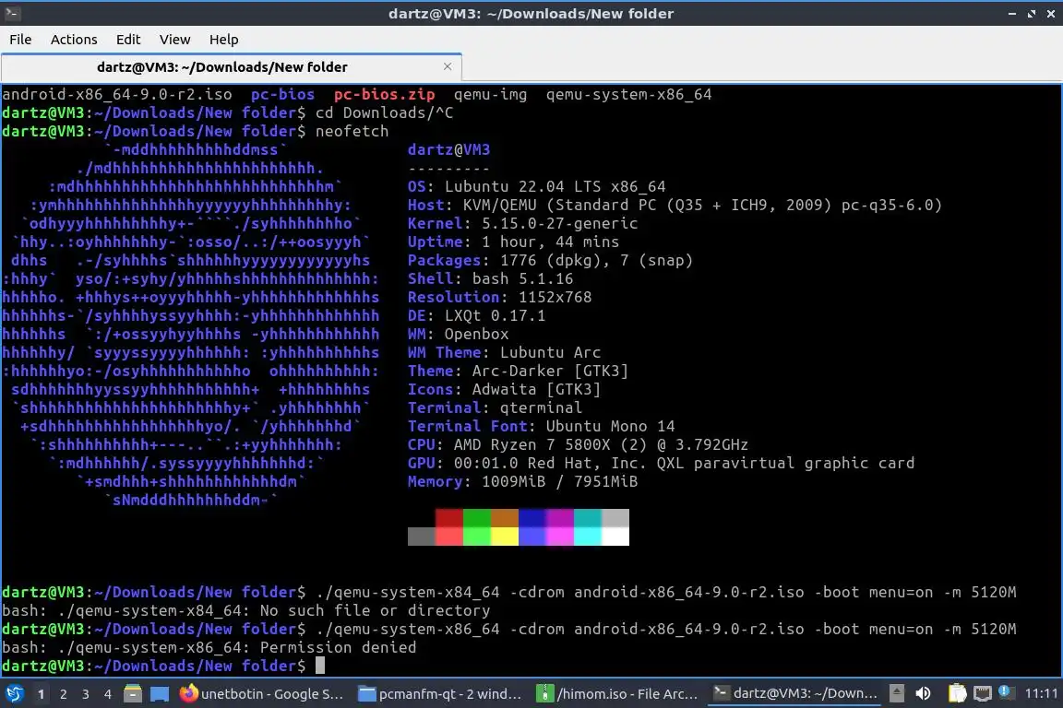Click the Terminal Font: Ubuntu Mono 14 line

coord(541,426)
